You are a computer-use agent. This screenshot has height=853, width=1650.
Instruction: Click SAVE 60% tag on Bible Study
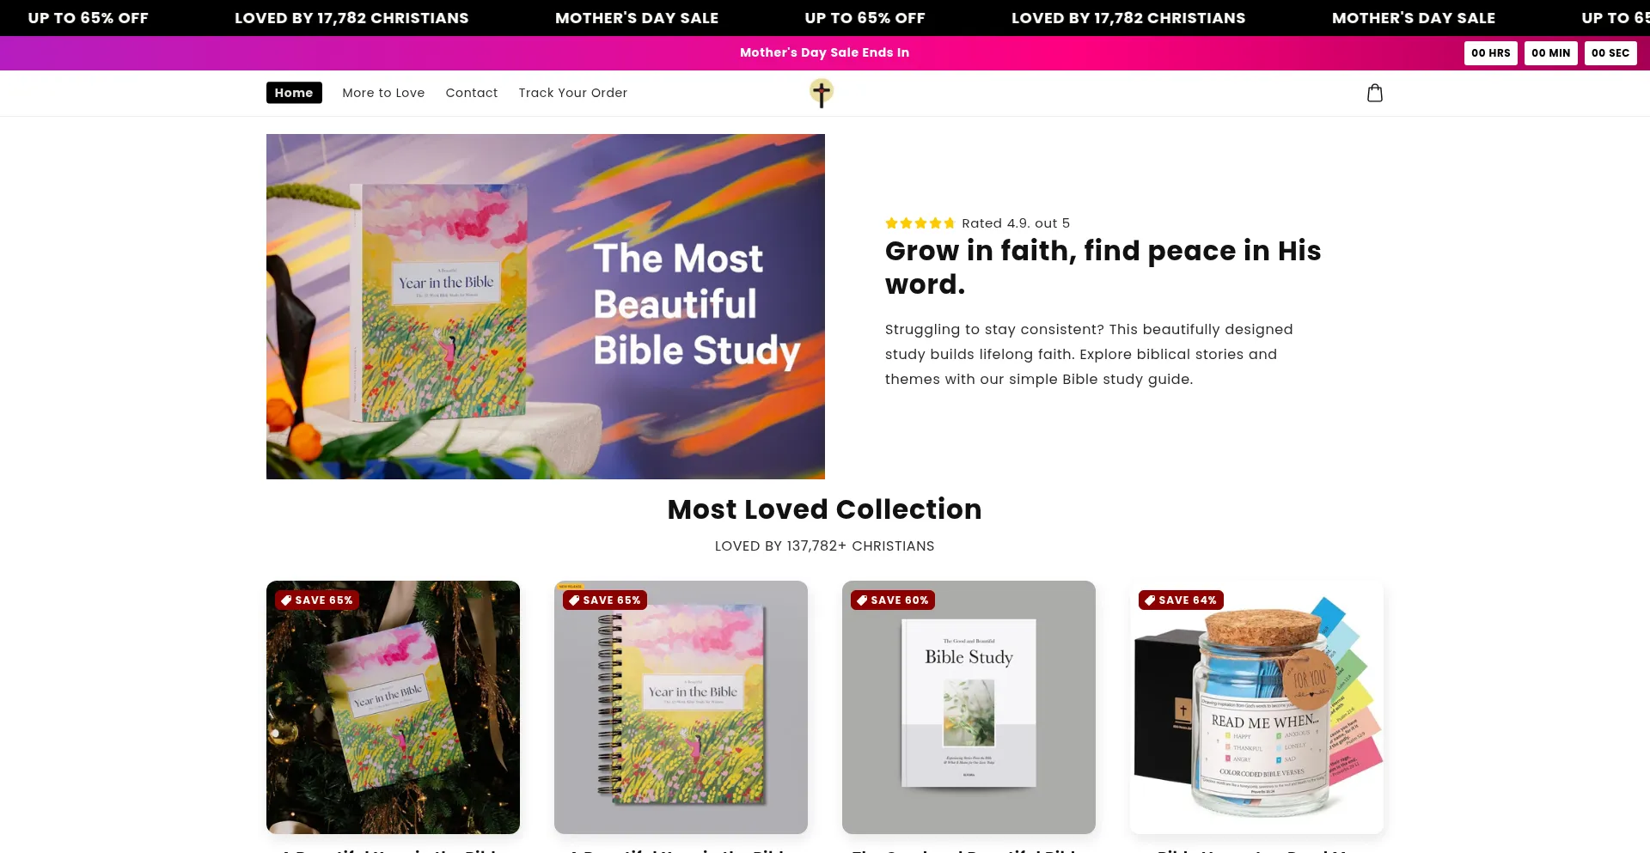pos(892,600)
